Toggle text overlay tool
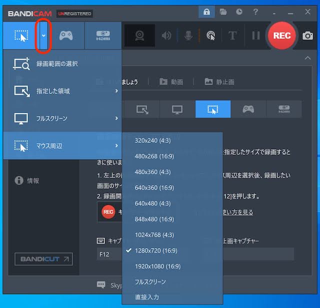The height and width of the screenshot is (308, 320). 232,35
